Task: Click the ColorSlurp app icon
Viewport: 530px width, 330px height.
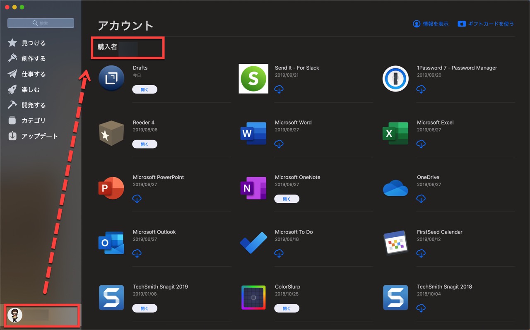Action: [x=253, y=297]
